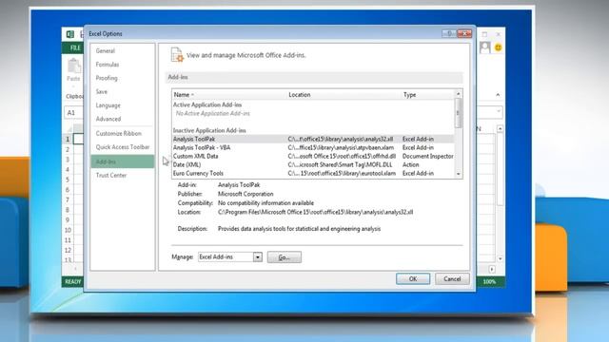Click the Excel sheet vertical scroll-down arrow
The height and width of the screenshot is (342, 609).
501,258
